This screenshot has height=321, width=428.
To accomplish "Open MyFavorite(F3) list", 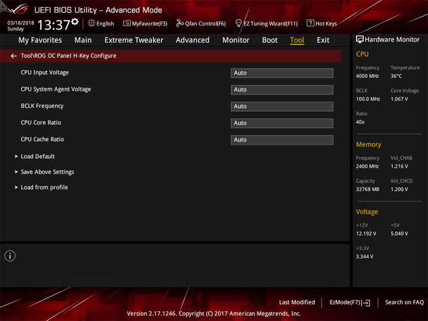I will tap(145, 23).
